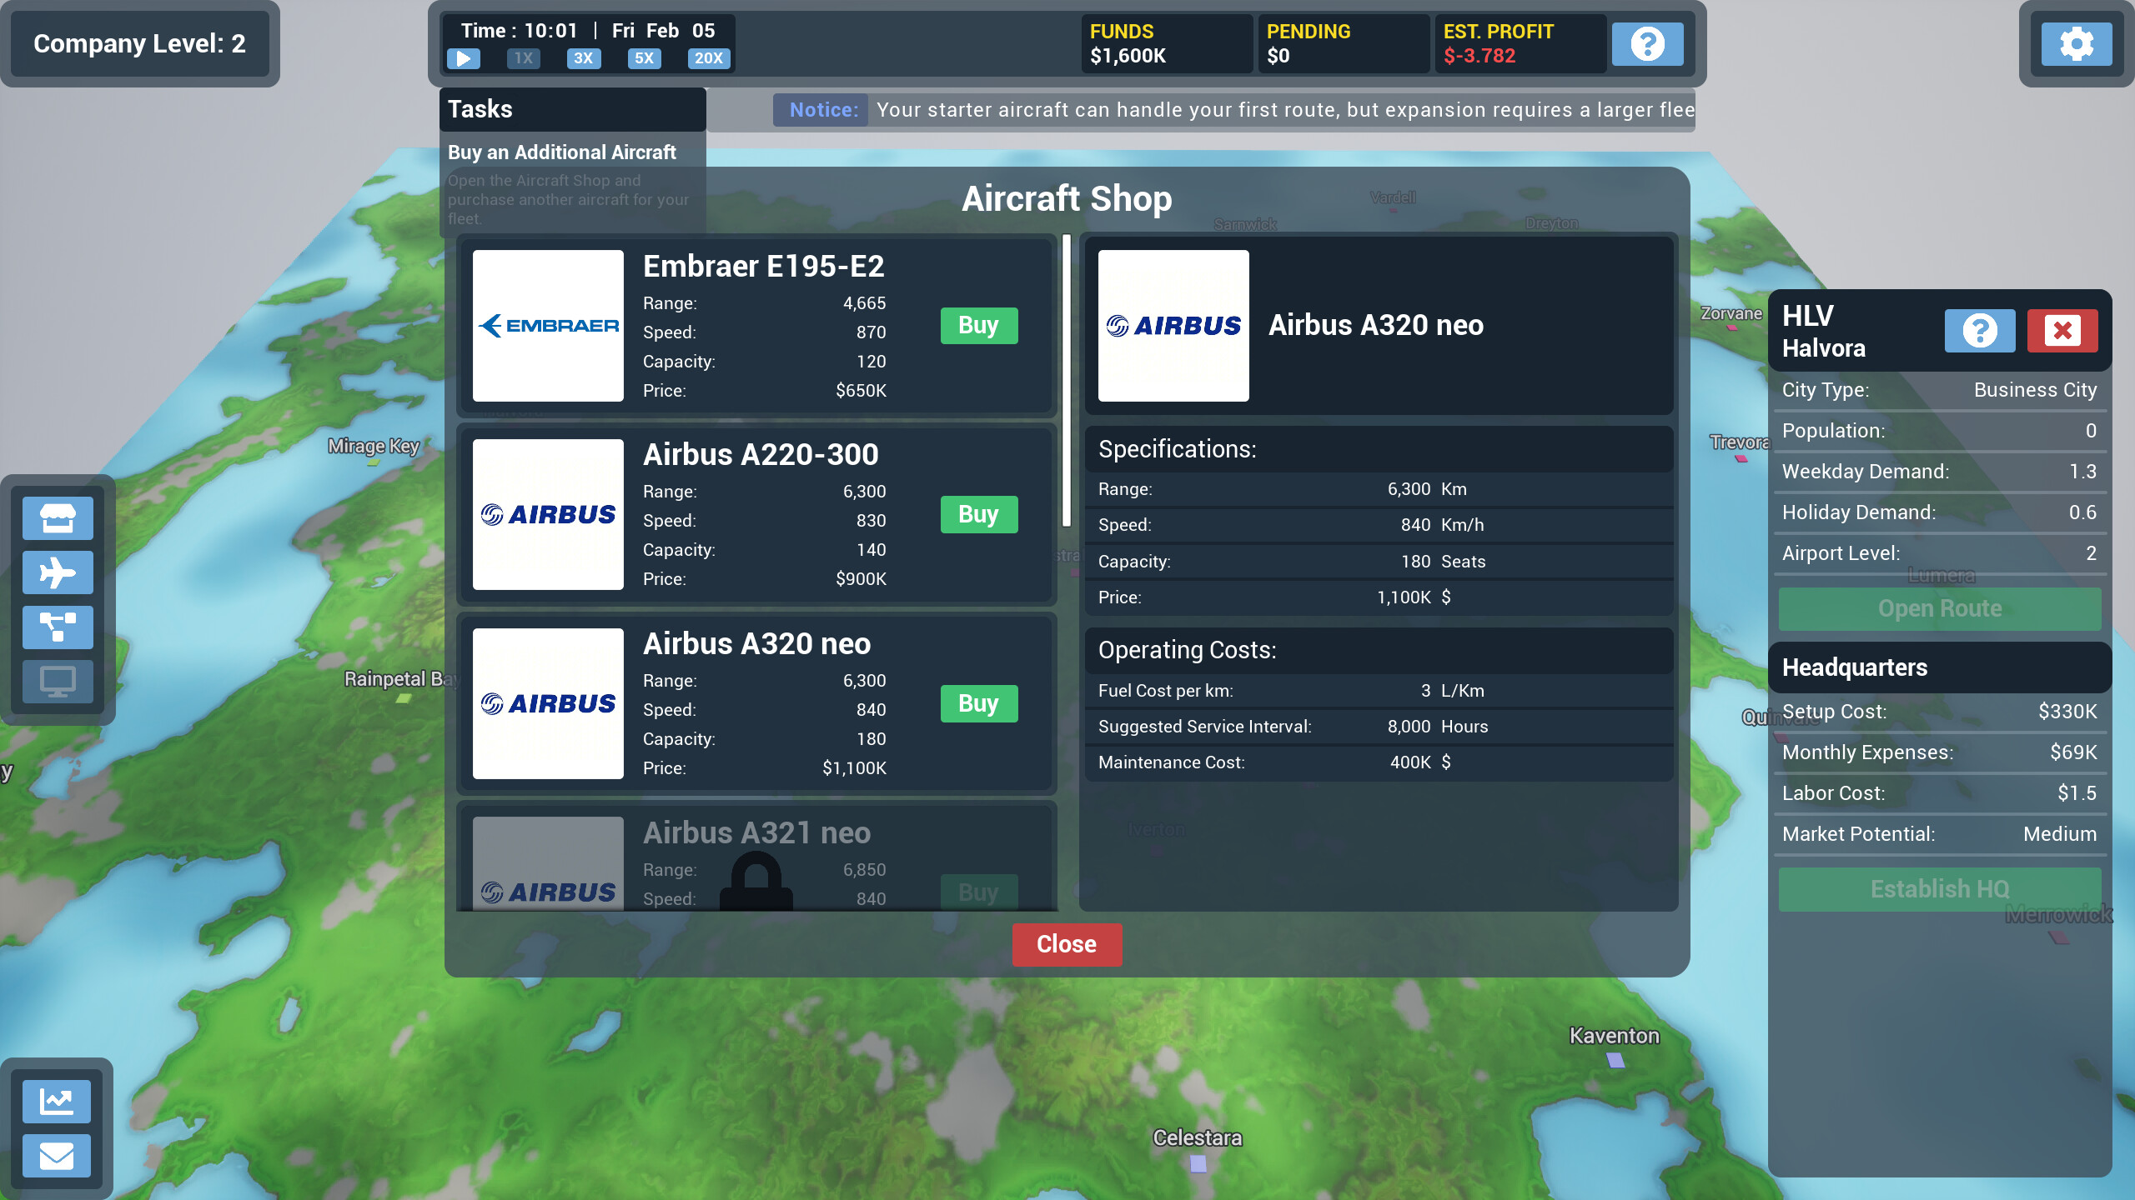Set game speed to 1X
The image size is (2135, 1200).
coord(524,58)
